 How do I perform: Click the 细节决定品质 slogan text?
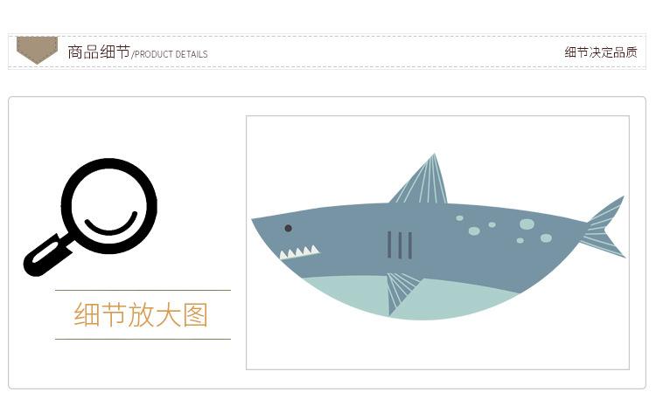point(601,52)
